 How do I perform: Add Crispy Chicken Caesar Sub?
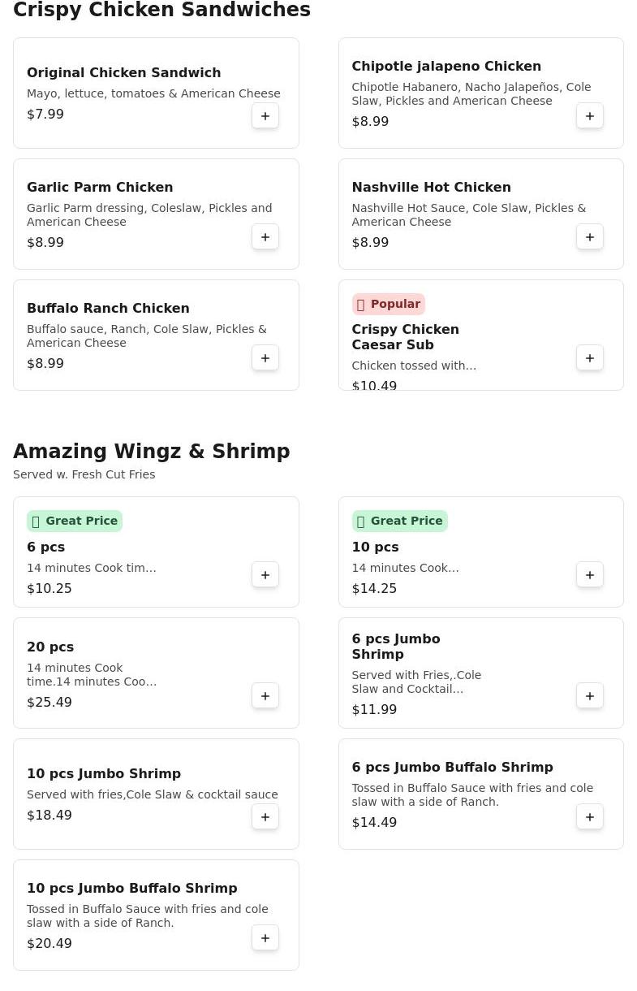click(x=590, y=358)
